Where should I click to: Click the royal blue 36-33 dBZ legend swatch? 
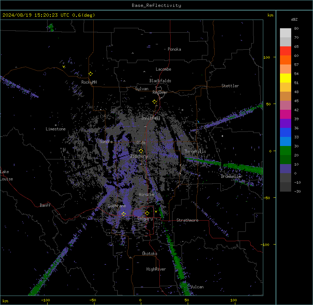coord(285,133)
